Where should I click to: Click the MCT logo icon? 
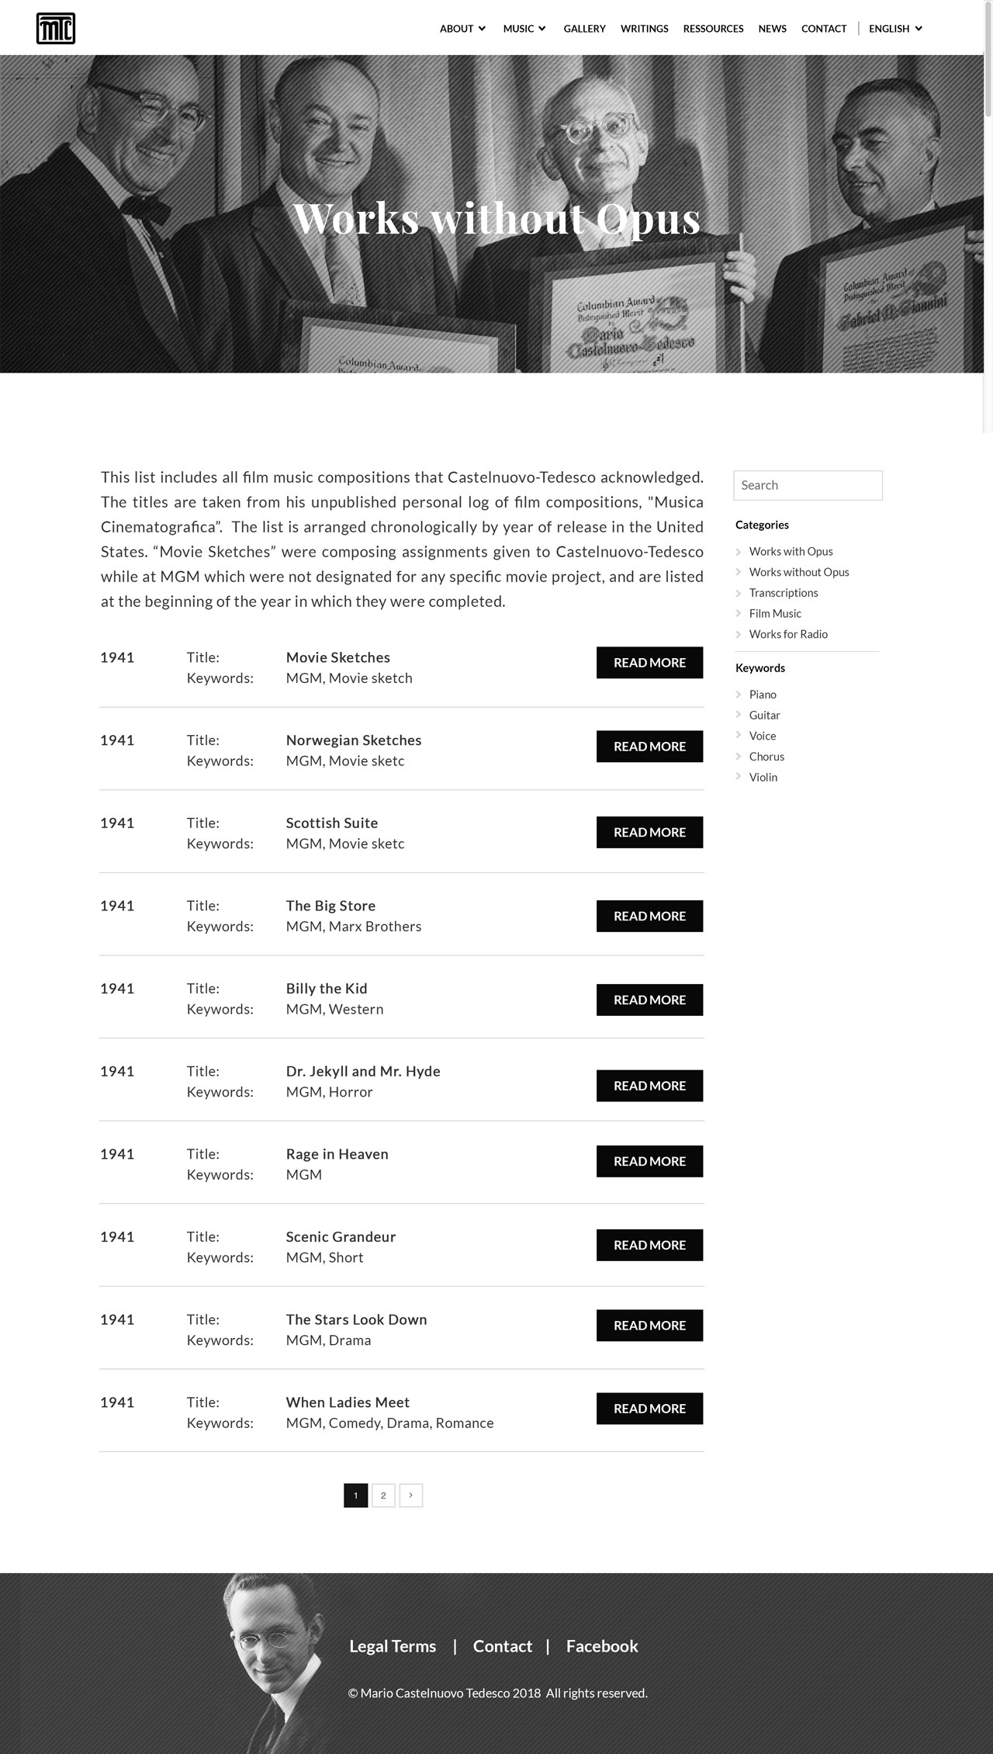pos(56,29)
